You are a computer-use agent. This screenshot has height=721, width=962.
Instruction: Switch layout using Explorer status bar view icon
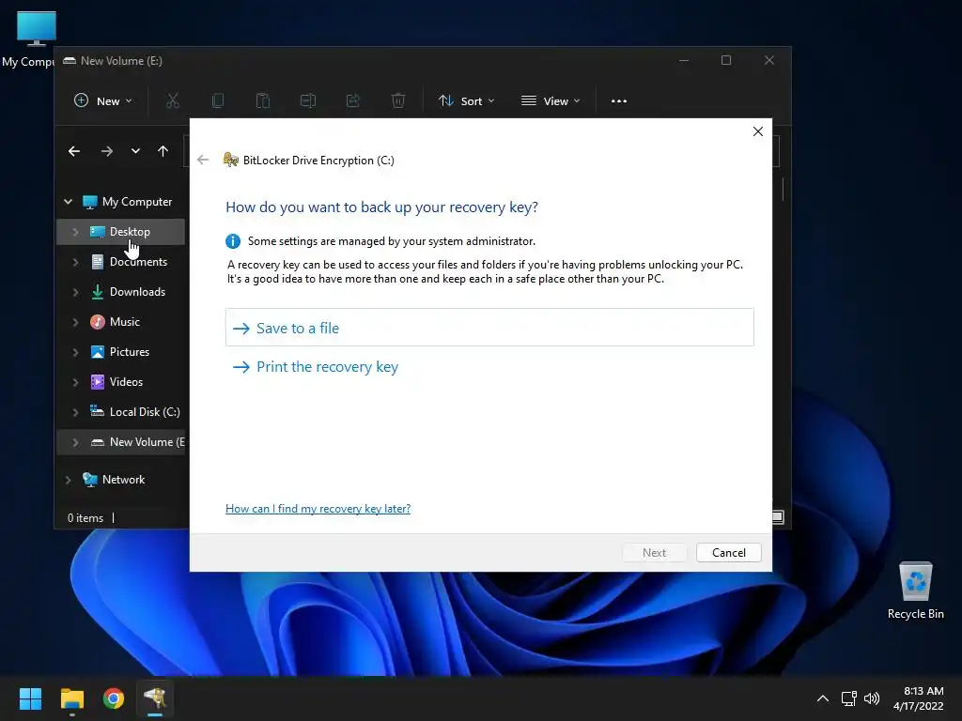[x=777, y=517]
